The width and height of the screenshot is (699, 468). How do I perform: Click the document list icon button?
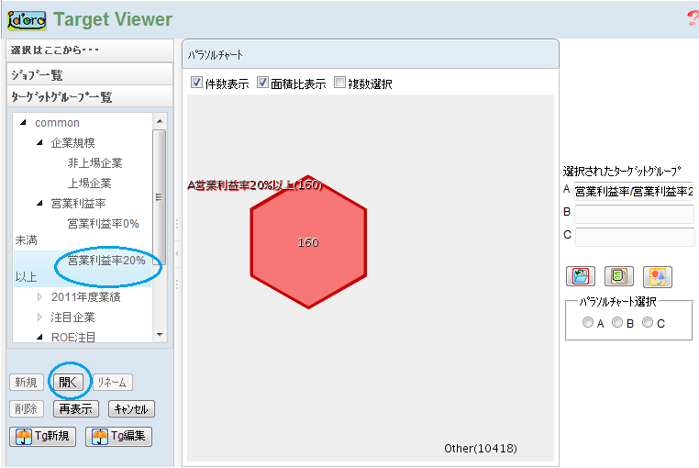(x=619, y=275)
